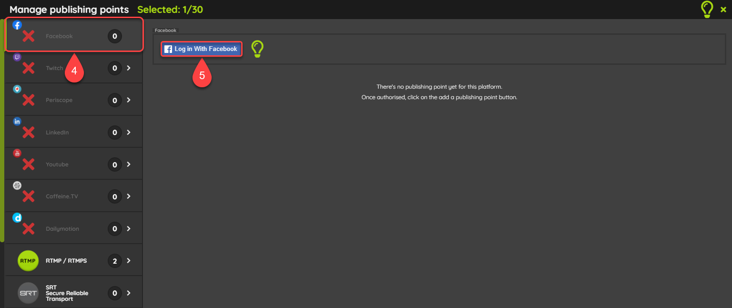
Task: Expand the LinkedIn platform chevron
Action: (128, 132)
